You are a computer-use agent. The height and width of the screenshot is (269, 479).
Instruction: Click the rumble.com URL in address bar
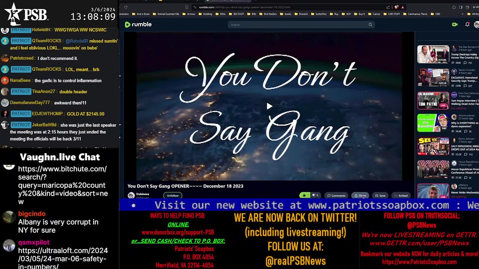[x=244, y=7]
